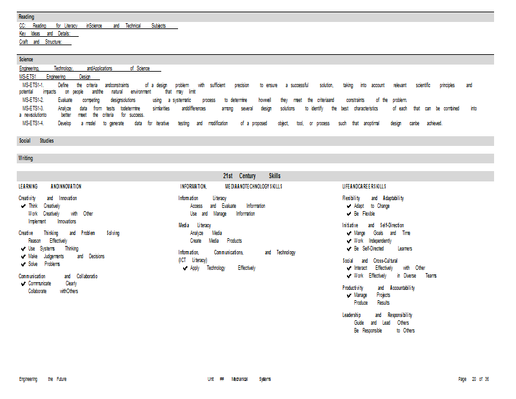
Task: Click the 'LEARNING AND INNOVATION' column heading
Action: [x=50, y=187]
